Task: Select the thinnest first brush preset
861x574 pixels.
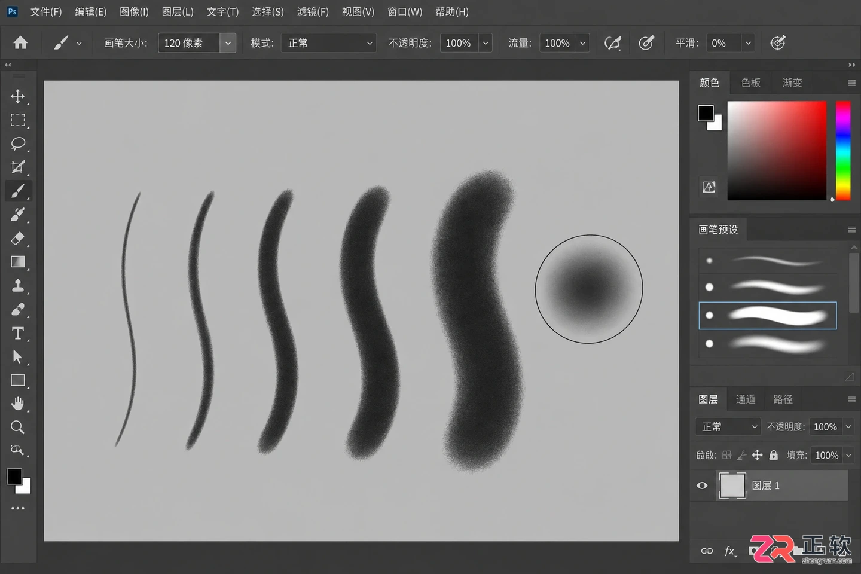Action: 768,261
